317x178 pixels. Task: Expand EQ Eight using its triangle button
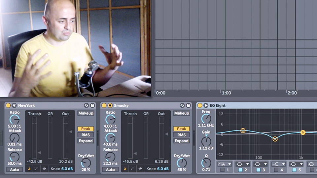tap(206, 105)
